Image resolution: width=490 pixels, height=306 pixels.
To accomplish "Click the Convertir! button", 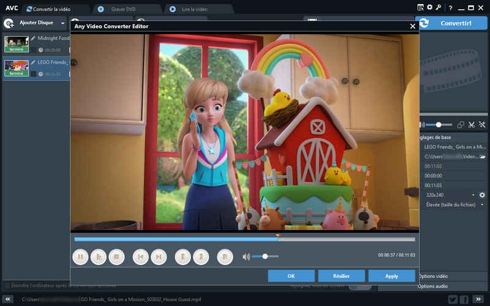I will (451, 23).
